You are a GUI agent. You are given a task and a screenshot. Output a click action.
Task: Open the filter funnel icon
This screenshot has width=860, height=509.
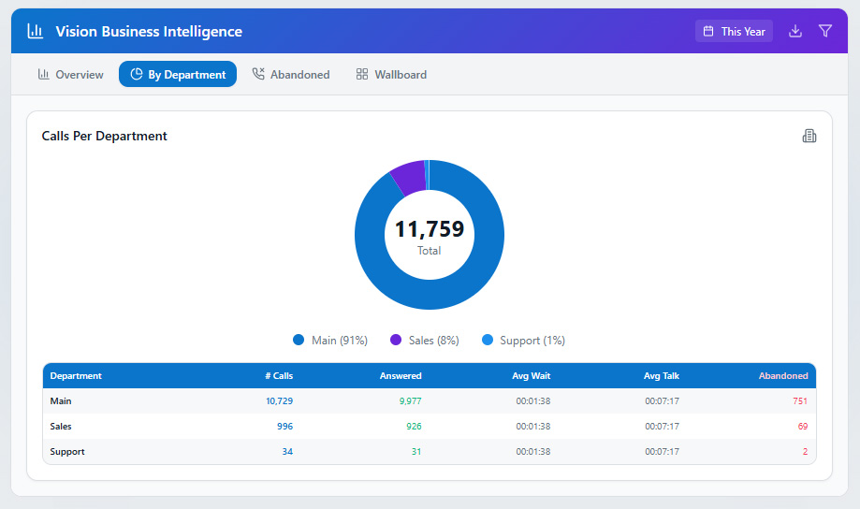pos(825,31)
